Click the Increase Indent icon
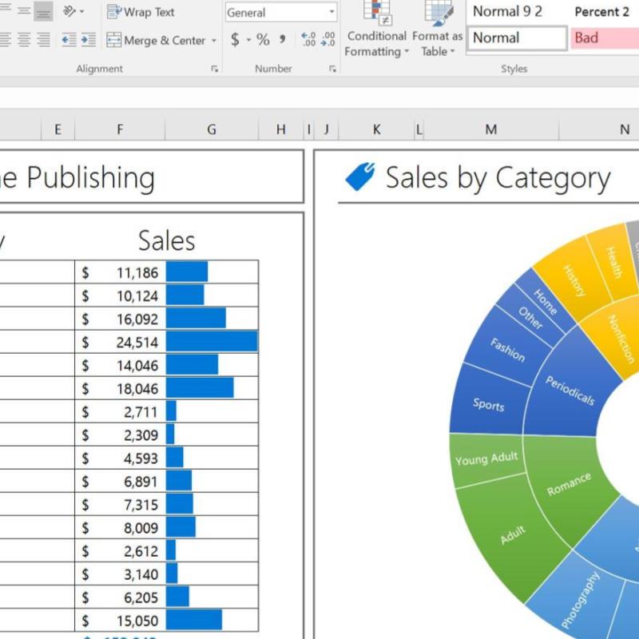The height and width of the screenshot is (639, 639). 88,40
